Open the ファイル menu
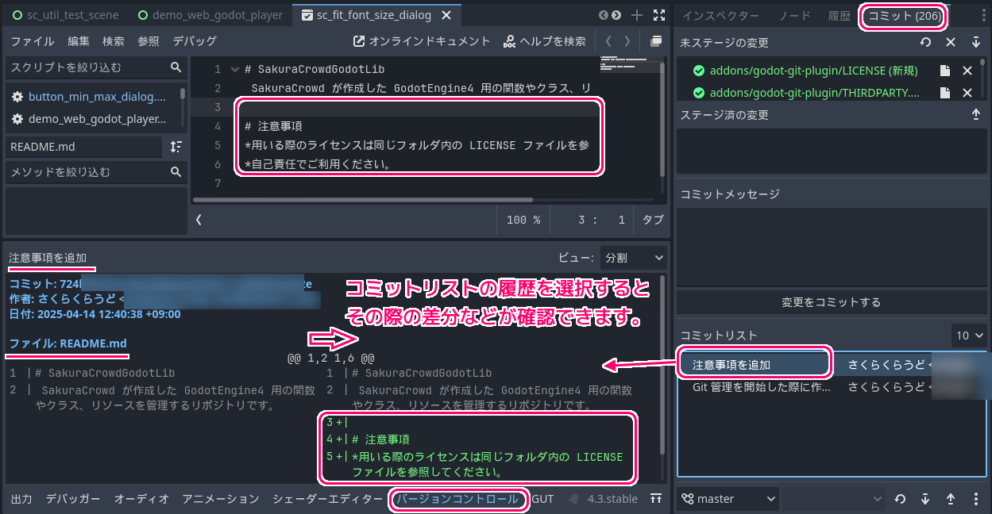992x514 pixels. (x=33, y=41)
